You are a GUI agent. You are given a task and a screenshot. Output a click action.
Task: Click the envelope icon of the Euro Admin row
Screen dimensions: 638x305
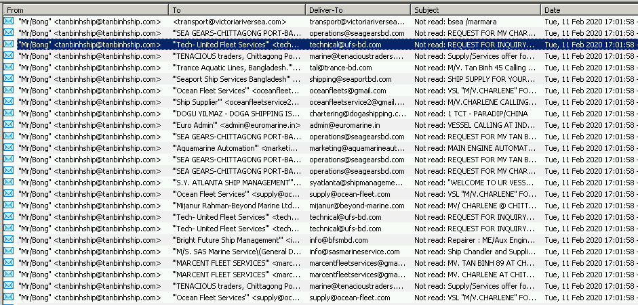click(x=9, y=124)
